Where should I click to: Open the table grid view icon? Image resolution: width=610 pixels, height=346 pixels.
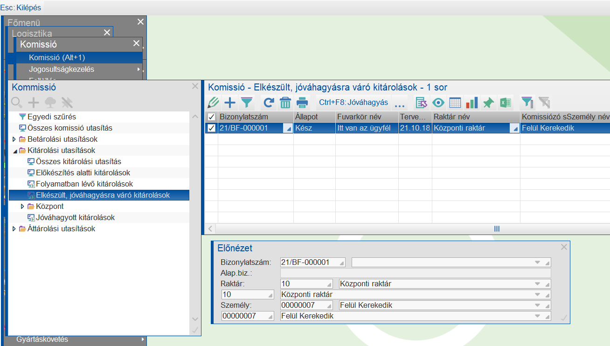tap(455, 103)
